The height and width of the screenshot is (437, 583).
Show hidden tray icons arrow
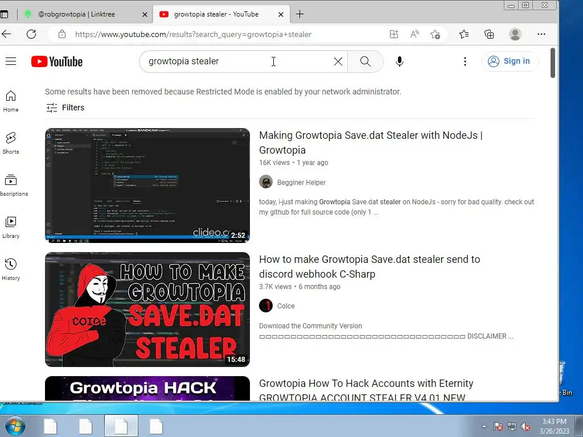(484, 427)
